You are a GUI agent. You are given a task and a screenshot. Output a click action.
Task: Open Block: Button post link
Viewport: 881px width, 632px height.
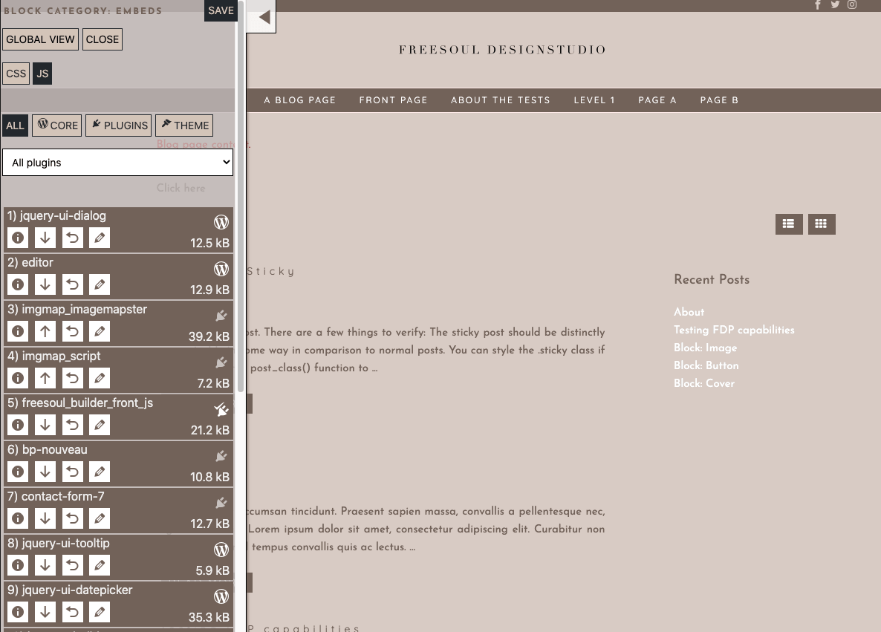pyautogui.click(x=706, y=365)
